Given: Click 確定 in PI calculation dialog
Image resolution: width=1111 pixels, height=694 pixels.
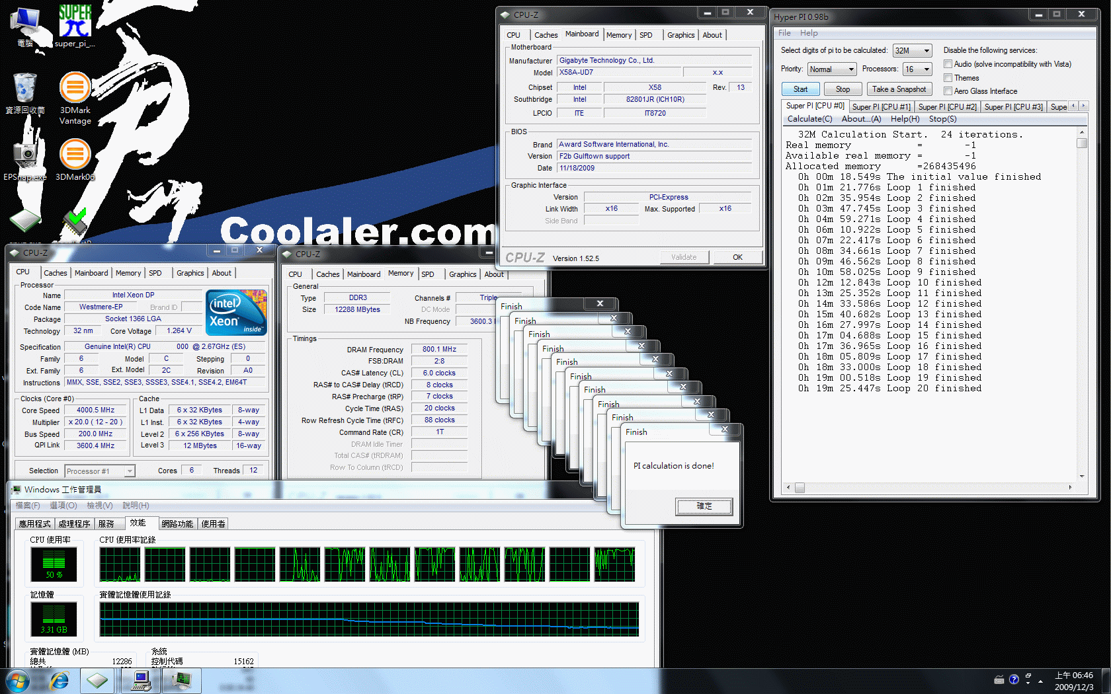Looking at the screenshot, I should (x=704, y=506).
